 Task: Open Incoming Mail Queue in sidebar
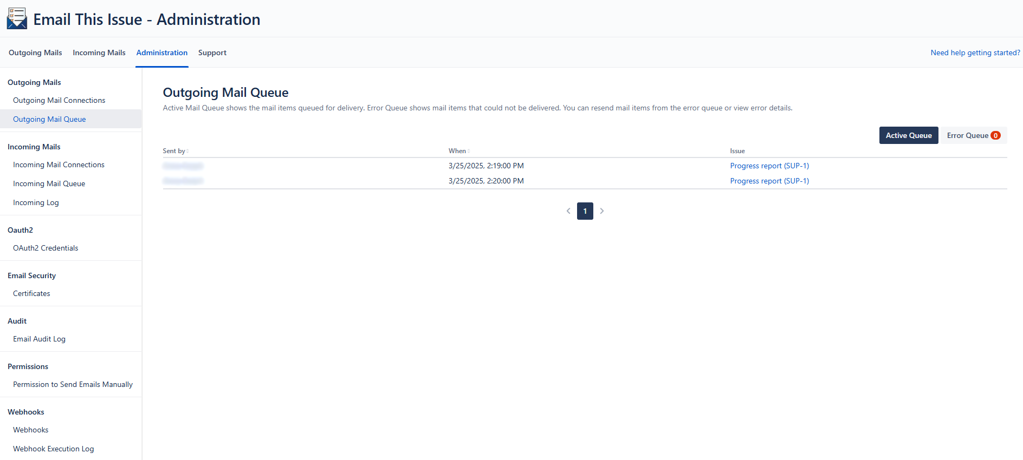[49, 184]
